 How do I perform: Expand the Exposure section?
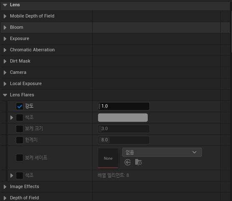5,39
